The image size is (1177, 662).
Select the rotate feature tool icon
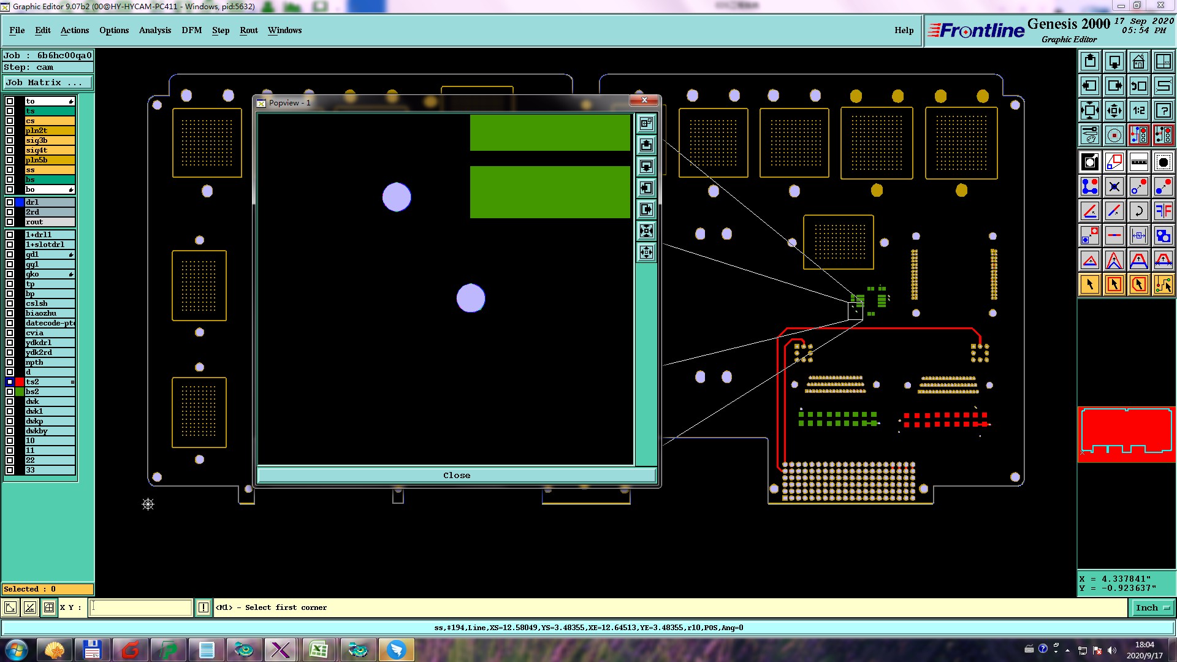1138,211
